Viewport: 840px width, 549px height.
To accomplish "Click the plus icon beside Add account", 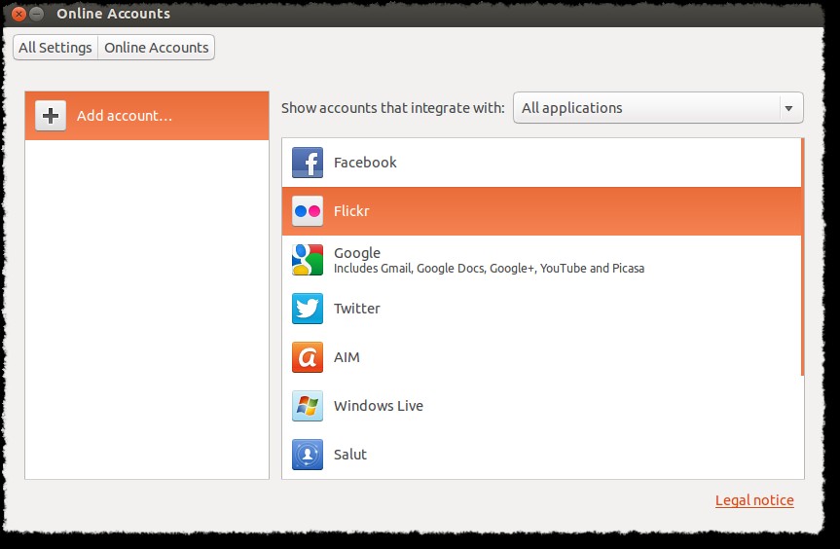I will tap(51, 116).
